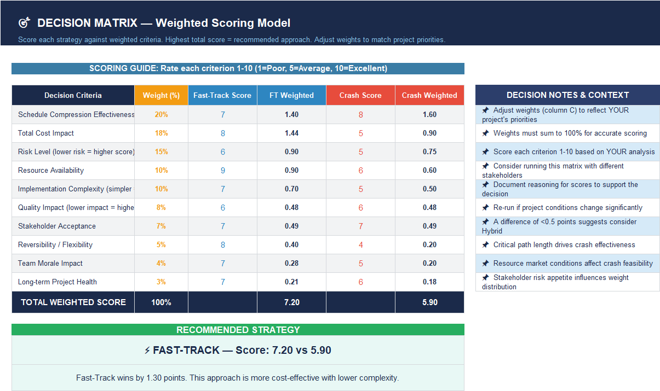Click the DECISION NOTES & CONTEXT panel header
Screen dimensions: 660x391
coord(567,95)
